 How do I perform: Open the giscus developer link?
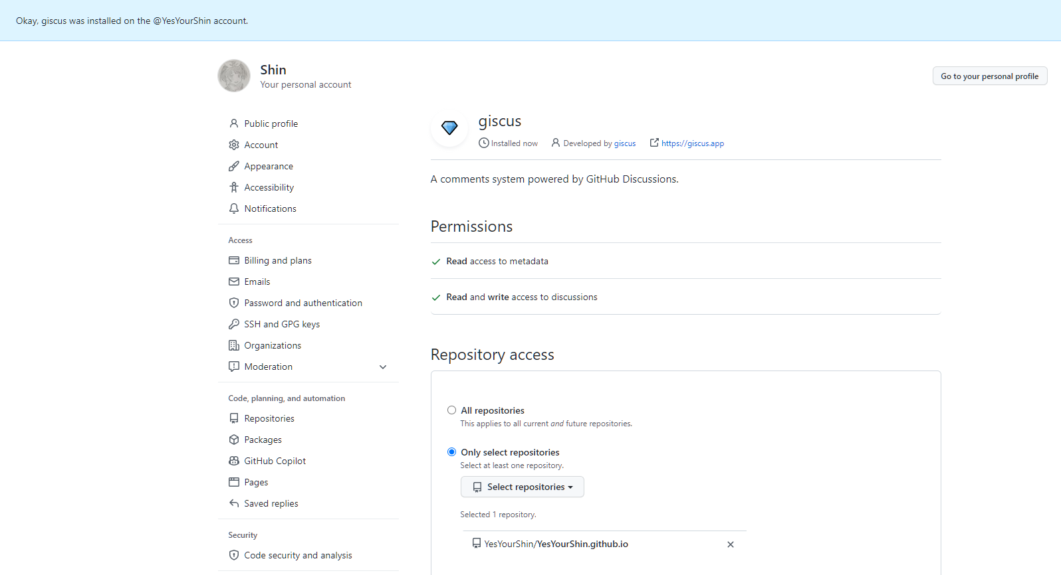(625, 143)
